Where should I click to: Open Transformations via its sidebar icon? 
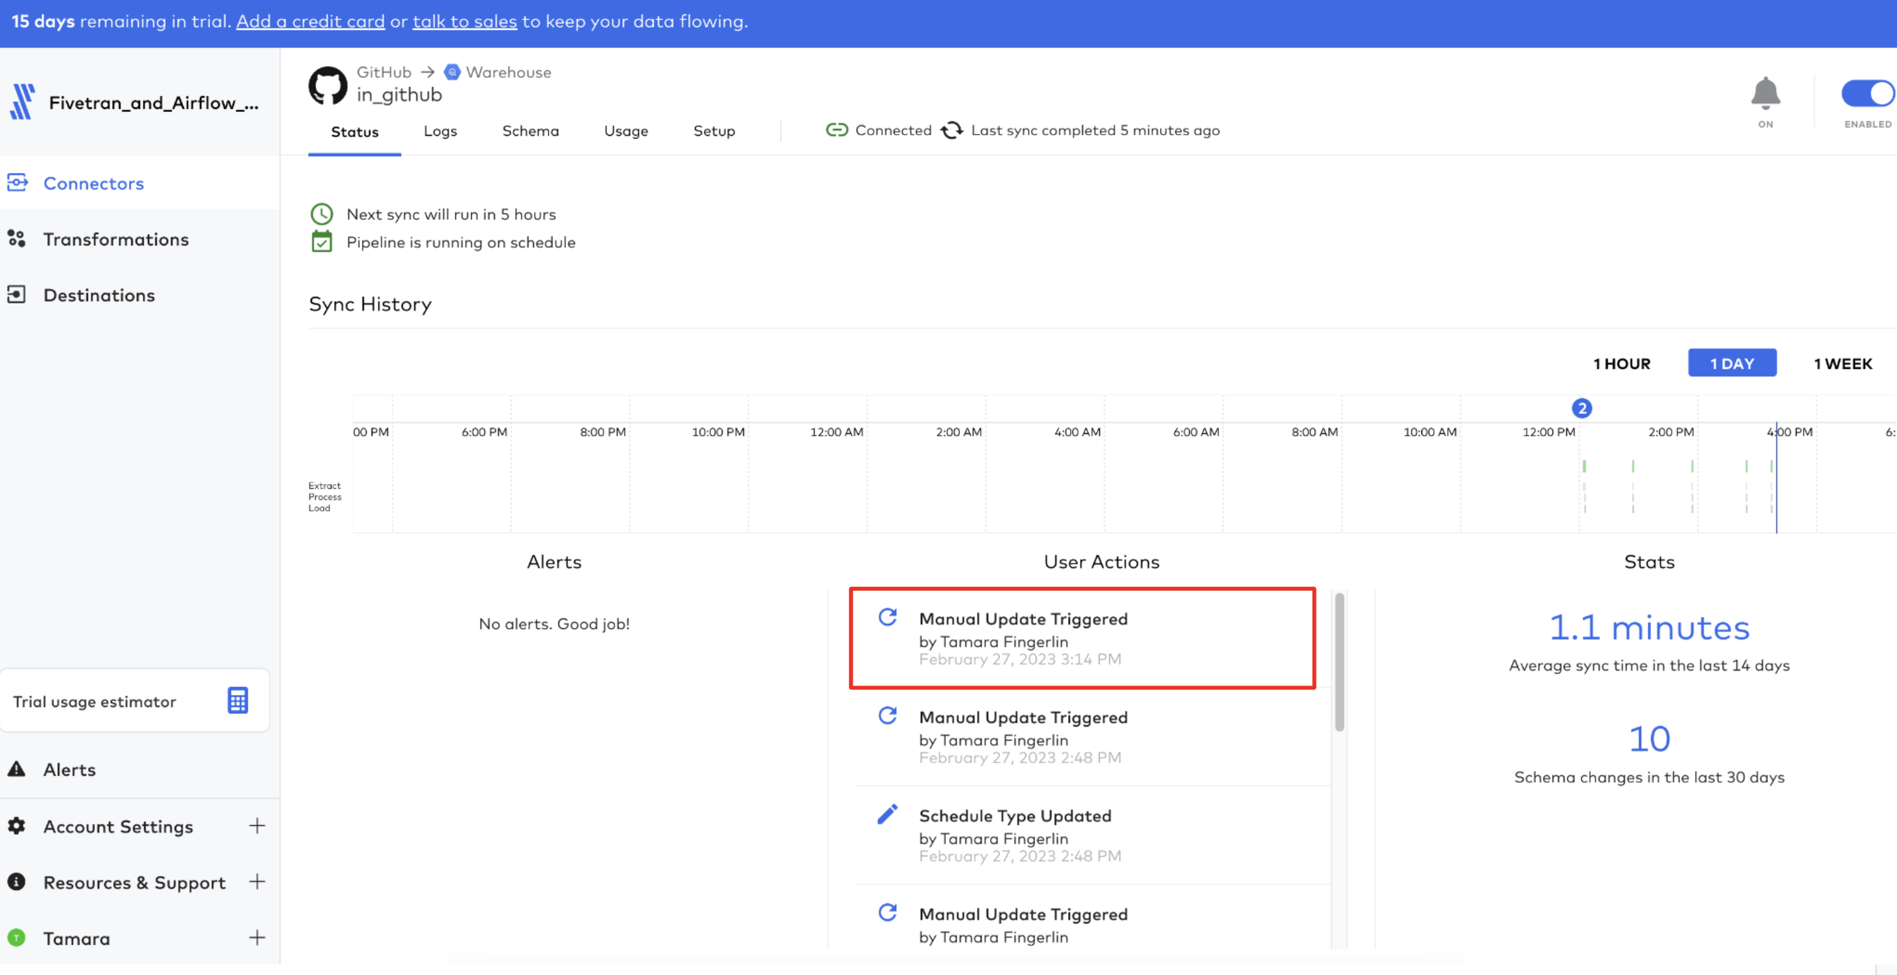(18, 238)
